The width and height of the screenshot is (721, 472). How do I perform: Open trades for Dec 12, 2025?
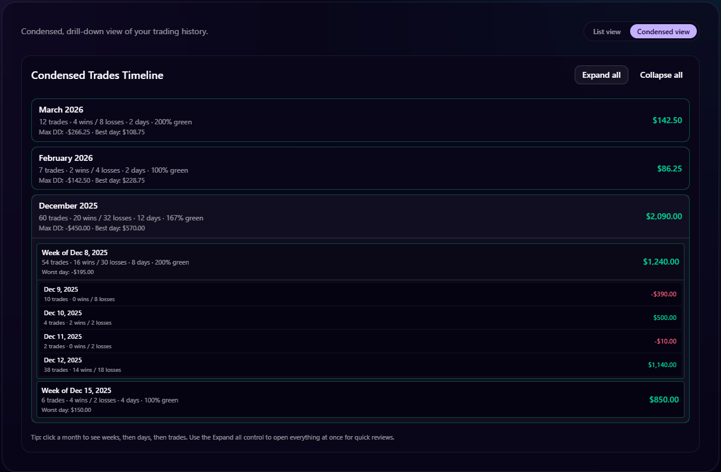point(236,364)
